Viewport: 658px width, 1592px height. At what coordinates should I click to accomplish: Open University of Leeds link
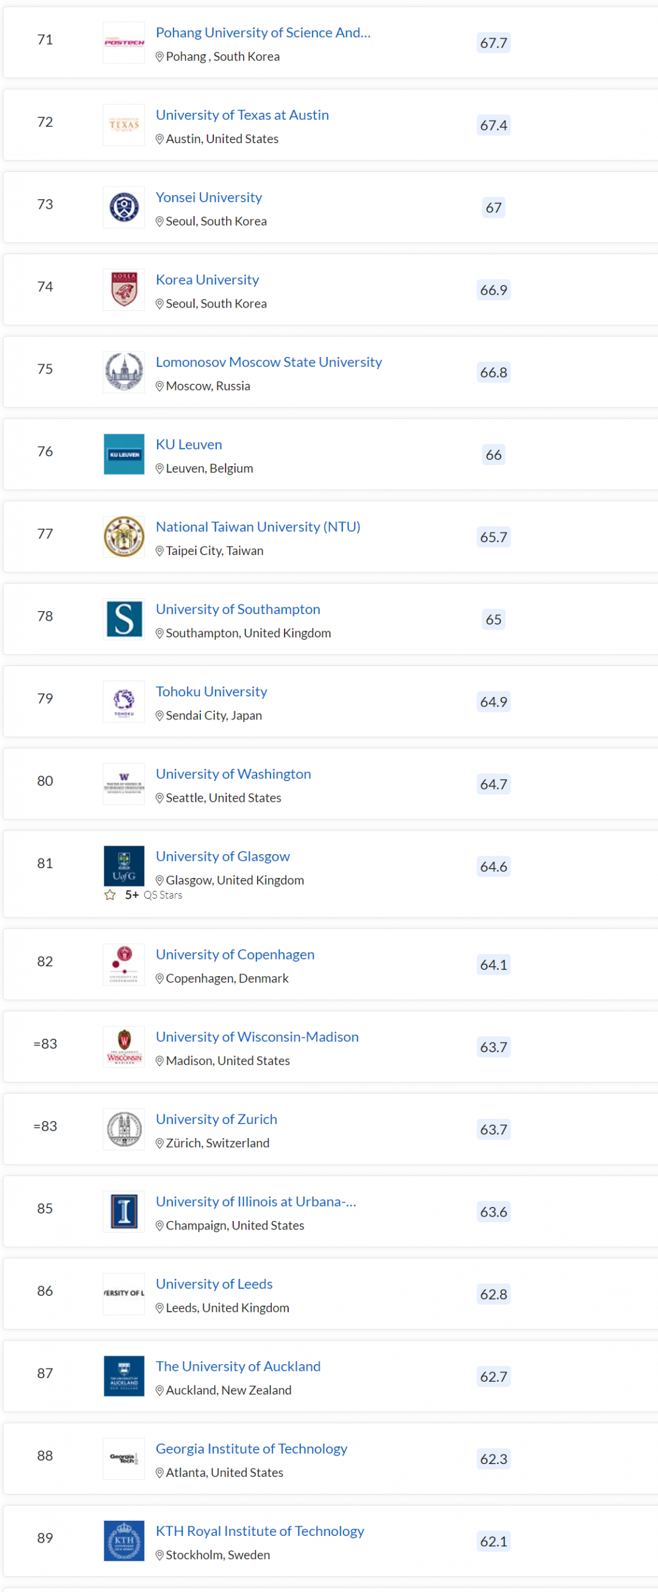click(214, 1284)
